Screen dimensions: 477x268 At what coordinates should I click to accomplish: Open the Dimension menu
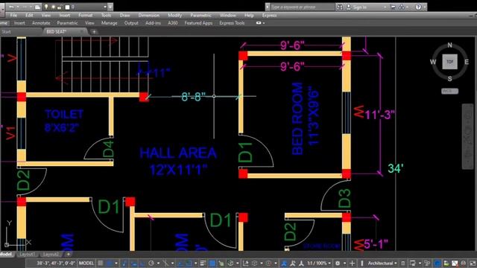[149, 15]
